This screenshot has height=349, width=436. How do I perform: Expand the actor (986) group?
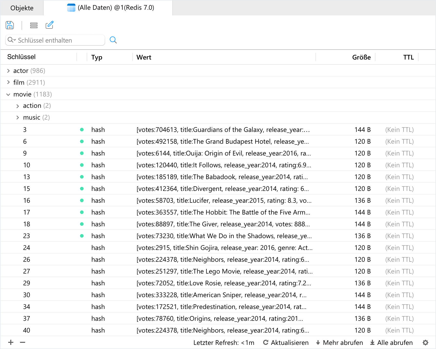(8, 71)
